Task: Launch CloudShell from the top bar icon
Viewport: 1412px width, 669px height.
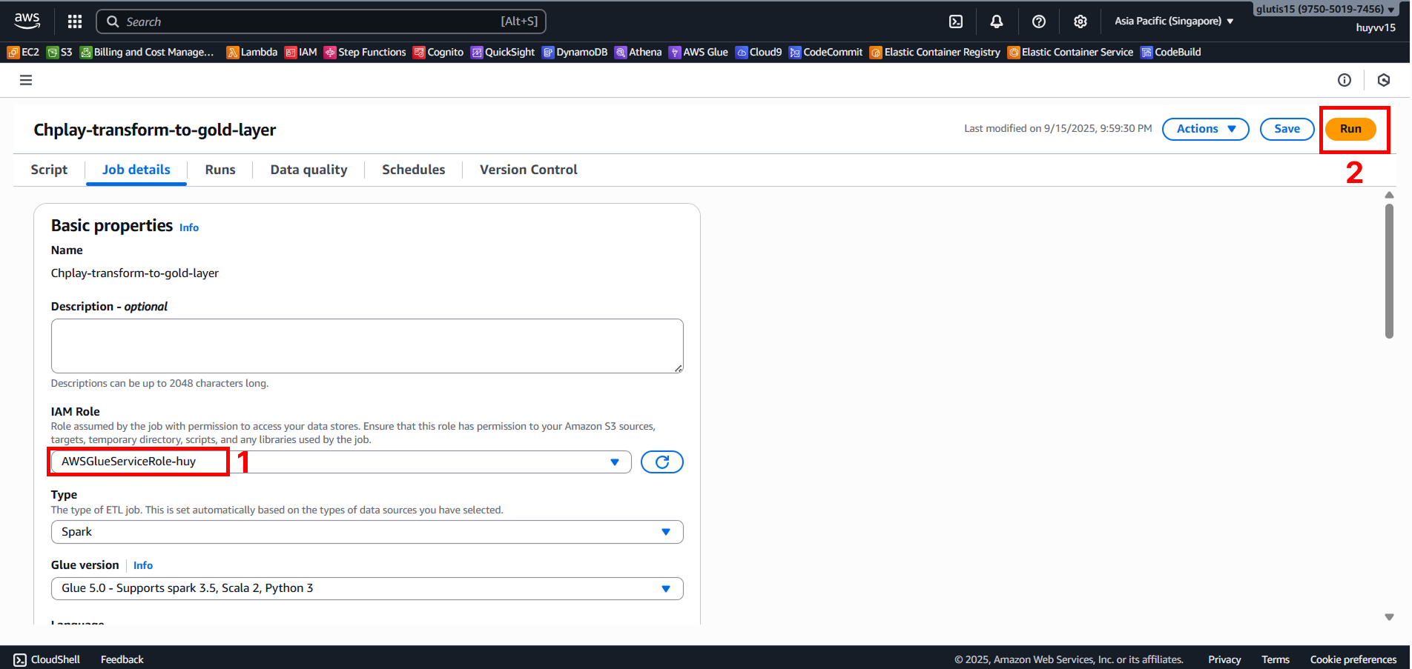Action: click(956, 21)
